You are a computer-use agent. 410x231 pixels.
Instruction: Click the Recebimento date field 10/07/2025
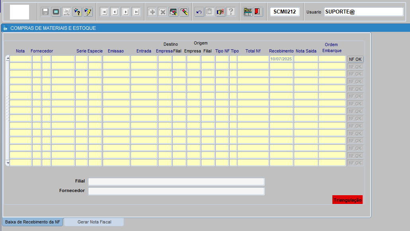click(281, 59)
